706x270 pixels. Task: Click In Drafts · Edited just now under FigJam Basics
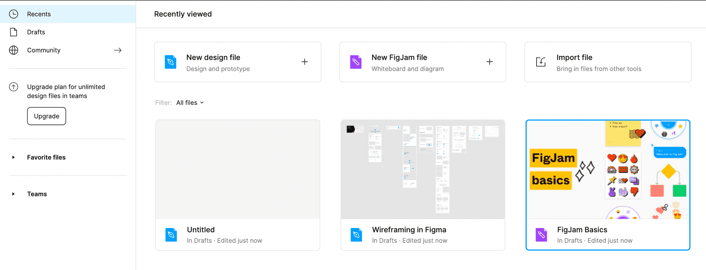pyautogui.click(x=595, y=240)
